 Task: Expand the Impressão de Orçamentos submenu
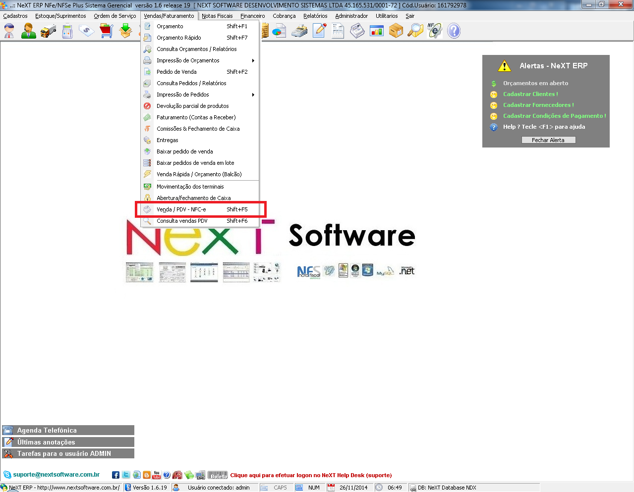[200, 60]
